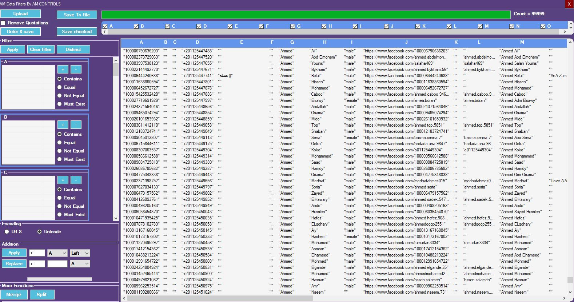Viewport: 574px width, 302px height.
Task: Open the Left position dropdown
Action: click(x=80, y=253)
